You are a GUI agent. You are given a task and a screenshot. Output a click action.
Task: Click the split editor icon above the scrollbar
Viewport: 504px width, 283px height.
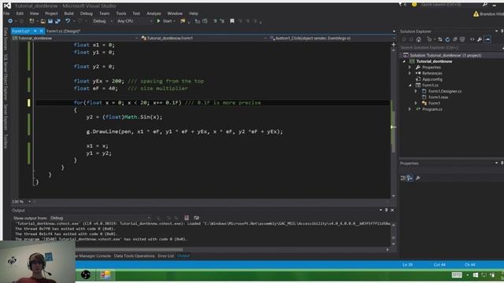point(394,45)
